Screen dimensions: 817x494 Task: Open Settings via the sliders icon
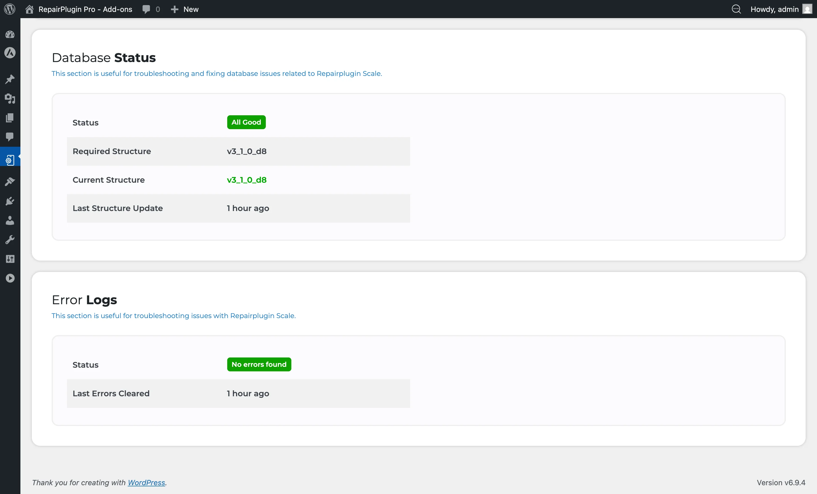click(x=10, y=259)
